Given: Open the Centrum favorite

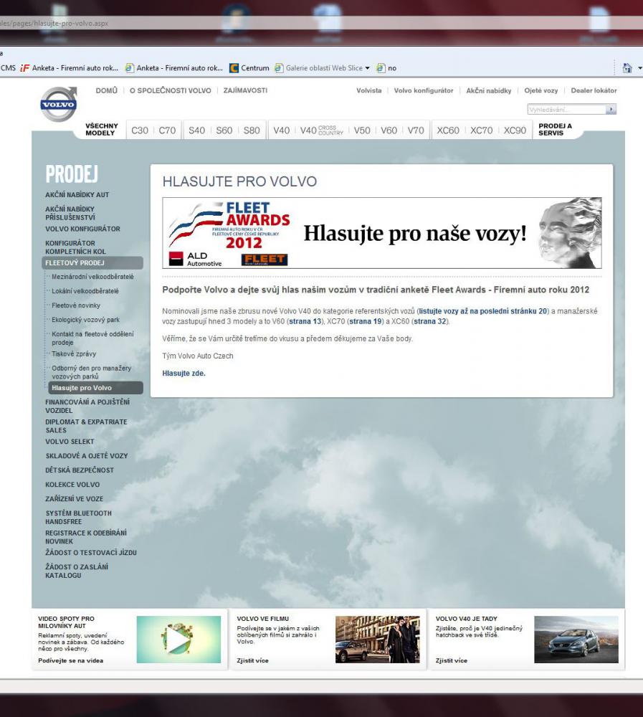Looking at the screenshot, I should [x=249, y=68].
